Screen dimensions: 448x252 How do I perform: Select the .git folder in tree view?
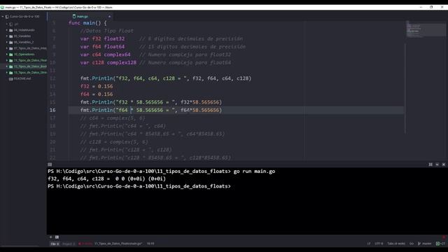pyautogui.click(x=16, y=24)
